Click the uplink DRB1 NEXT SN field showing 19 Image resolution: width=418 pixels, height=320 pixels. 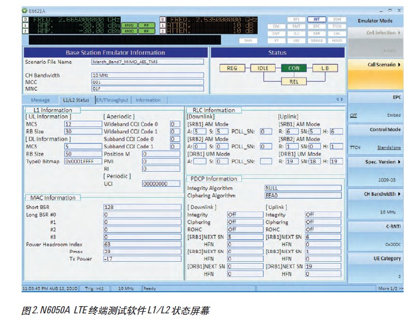point(323,266)
